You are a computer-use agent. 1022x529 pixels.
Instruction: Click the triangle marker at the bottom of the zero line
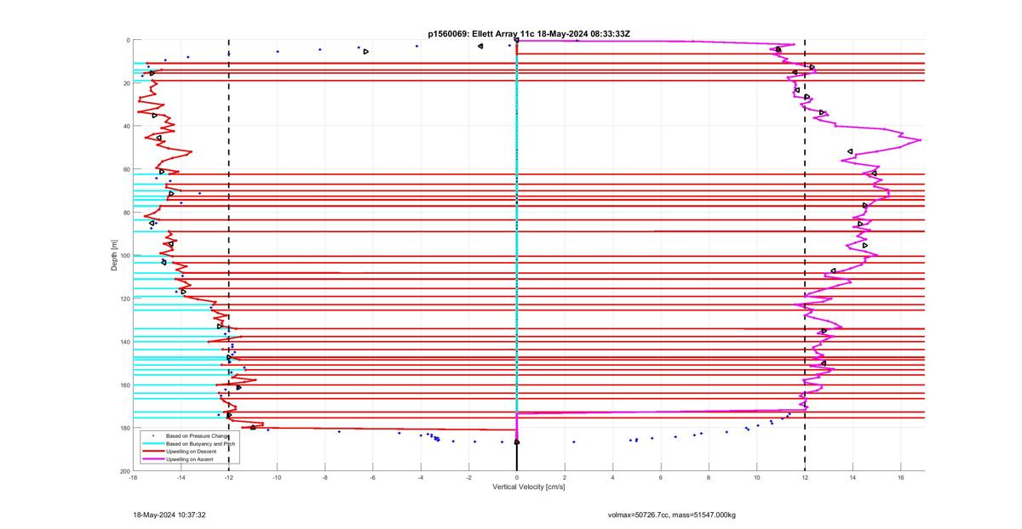click(x=517, y=442)
